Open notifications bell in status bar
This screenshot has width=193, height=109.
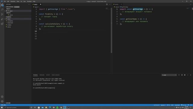[191, 105]
